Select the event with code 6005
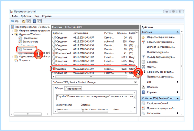The height and width of the screenshot is (131, 194). 94,61
